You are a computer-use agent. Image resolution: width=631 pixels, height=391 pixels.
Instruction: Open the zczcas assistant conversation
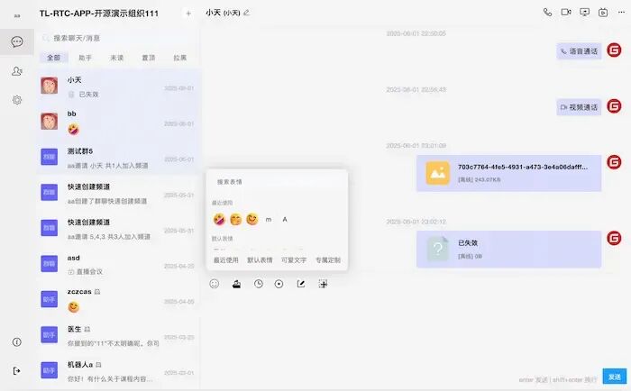[118, 300]
